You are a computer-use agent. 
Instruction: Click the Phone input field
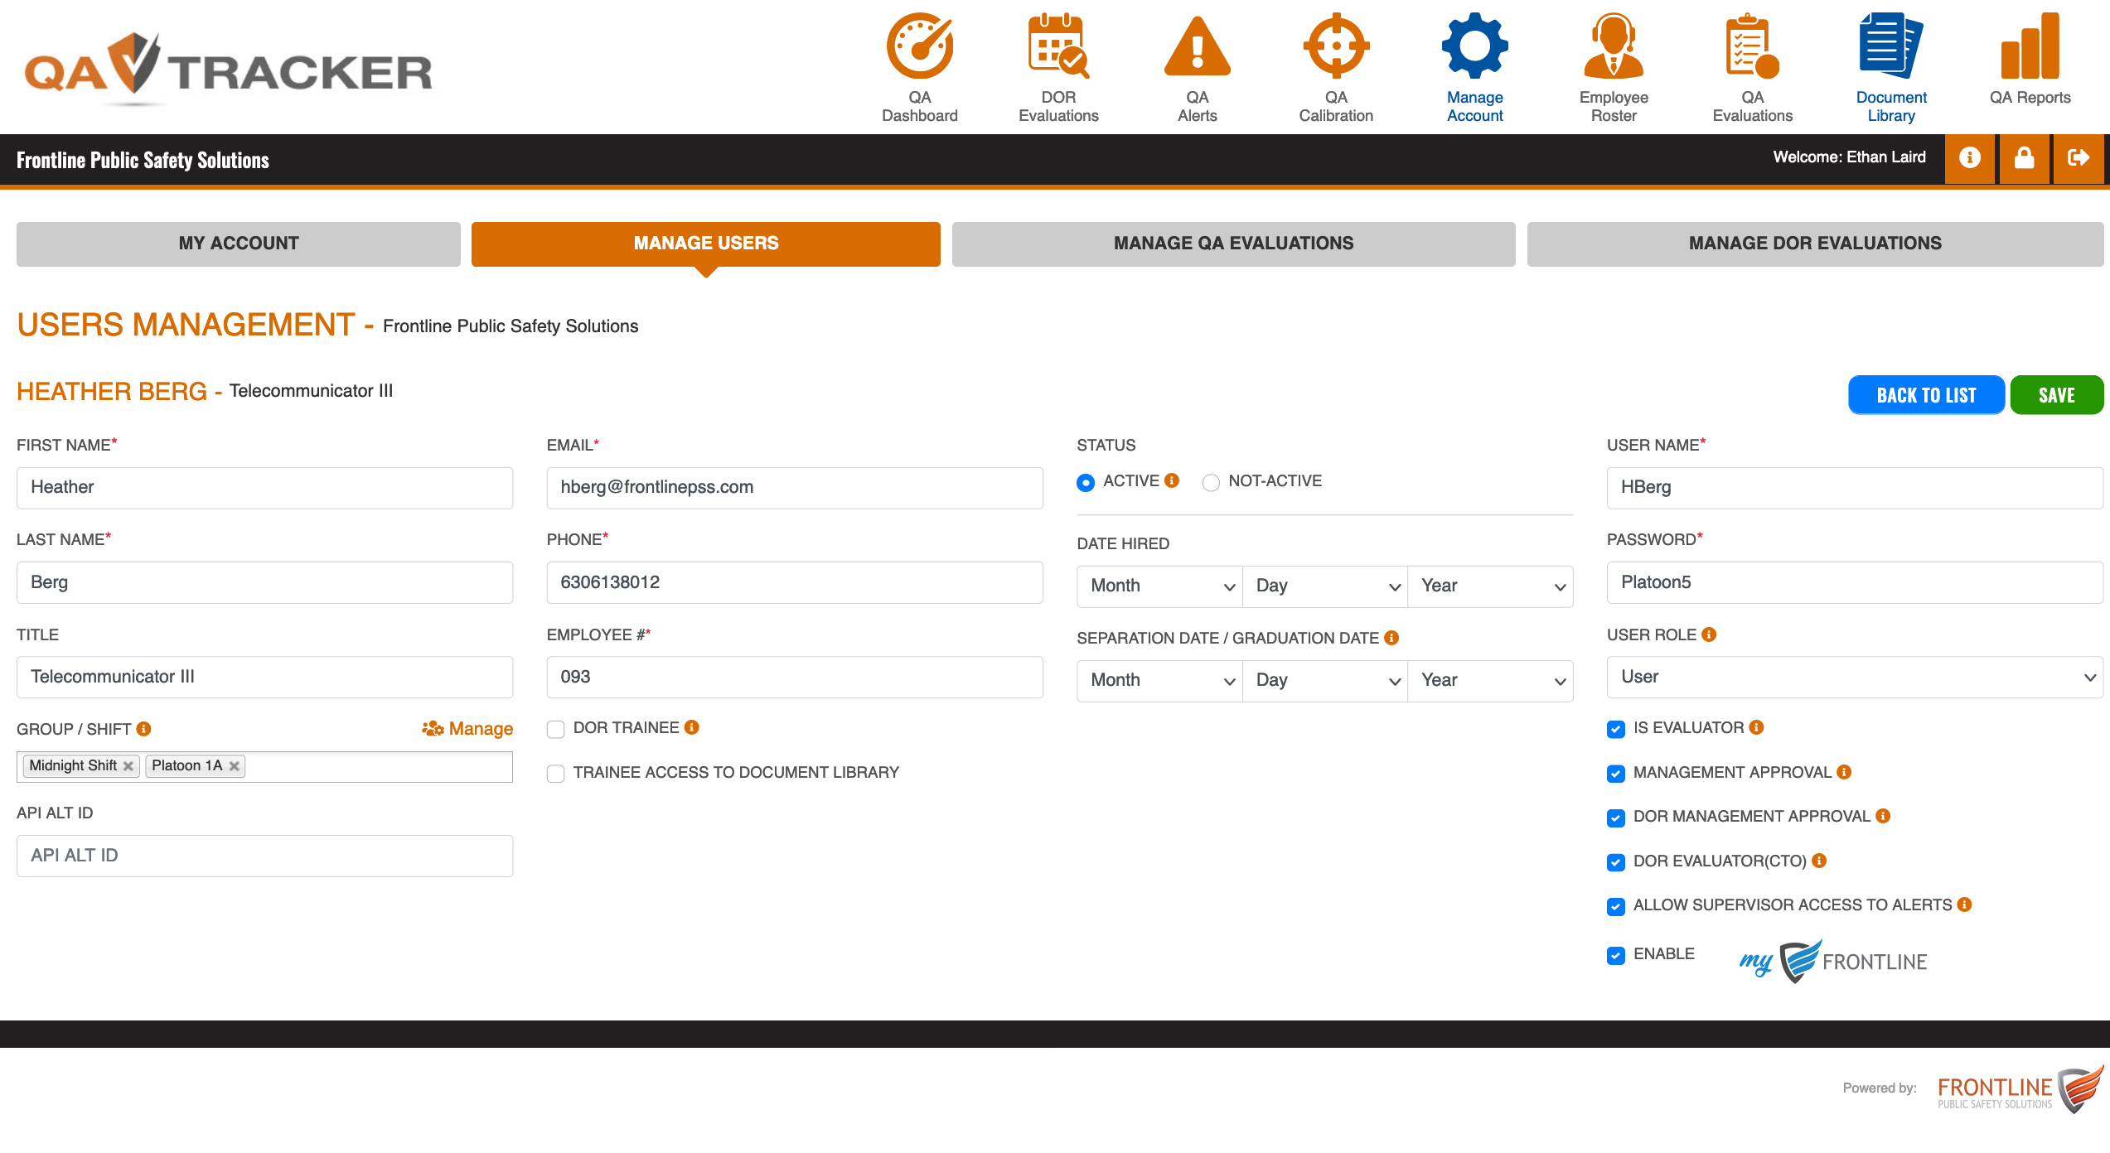tap(795, 582)
